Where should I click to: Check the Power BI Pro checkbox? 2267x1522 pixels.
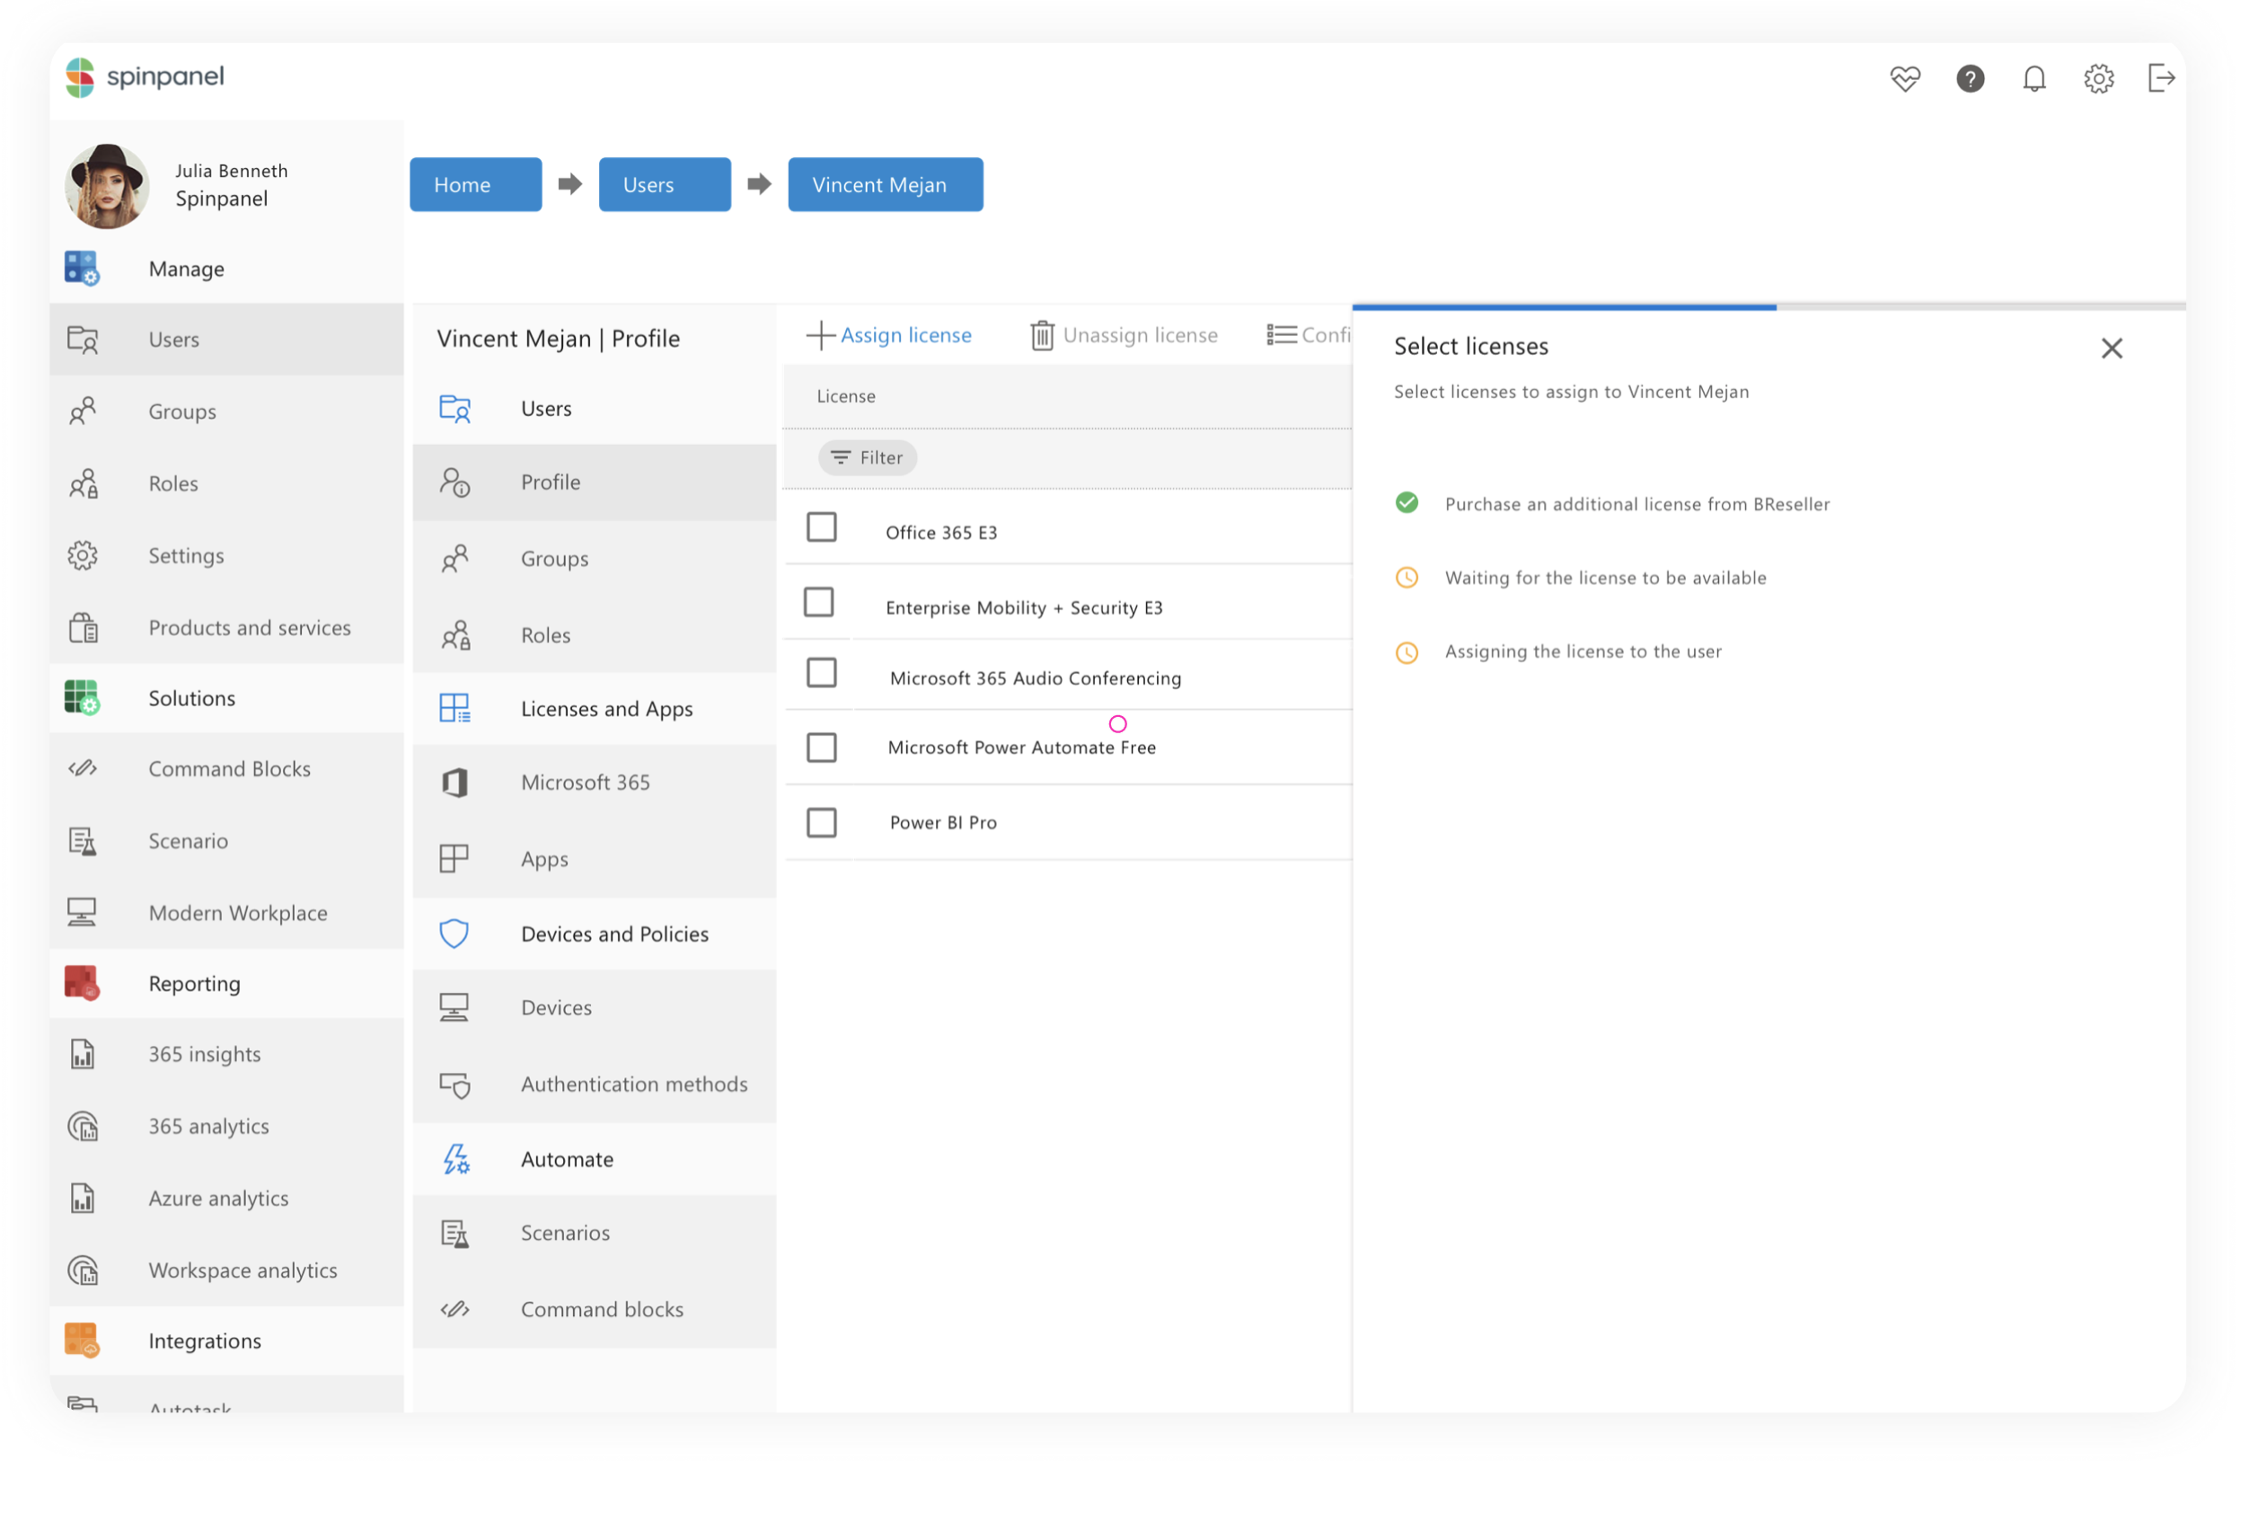pos(821,821)
